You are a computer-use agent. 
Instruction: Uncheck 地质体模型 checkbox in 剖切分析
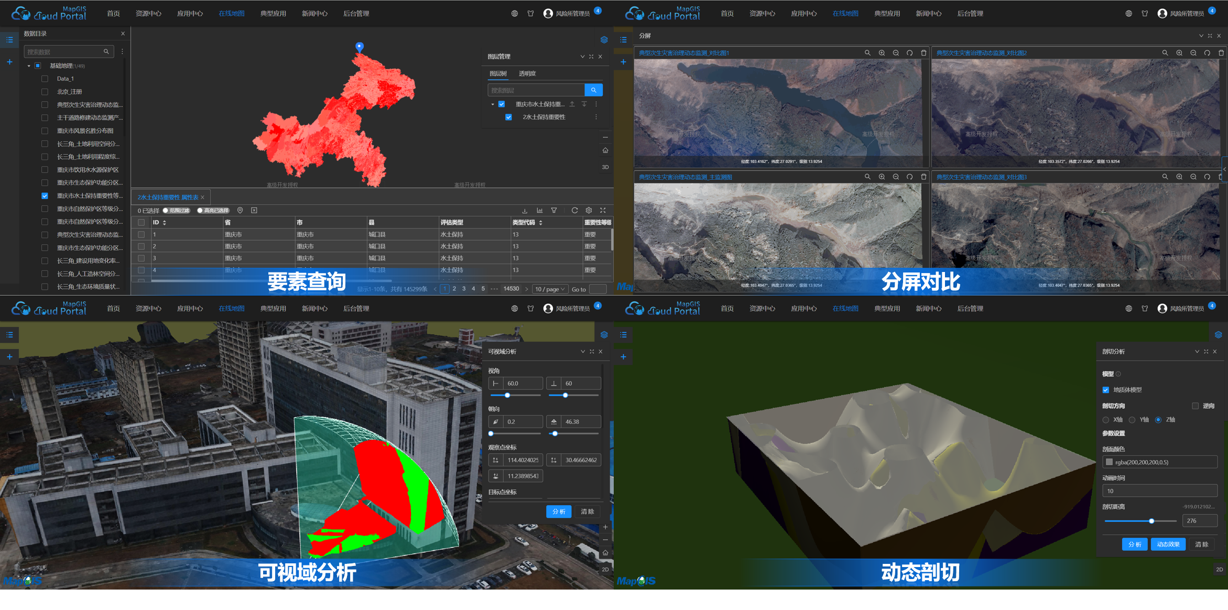pos(1106,390)
